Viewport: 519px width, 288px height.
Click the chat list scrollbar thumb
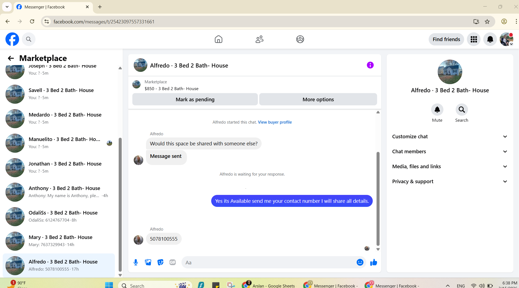[x=120, y=205]
